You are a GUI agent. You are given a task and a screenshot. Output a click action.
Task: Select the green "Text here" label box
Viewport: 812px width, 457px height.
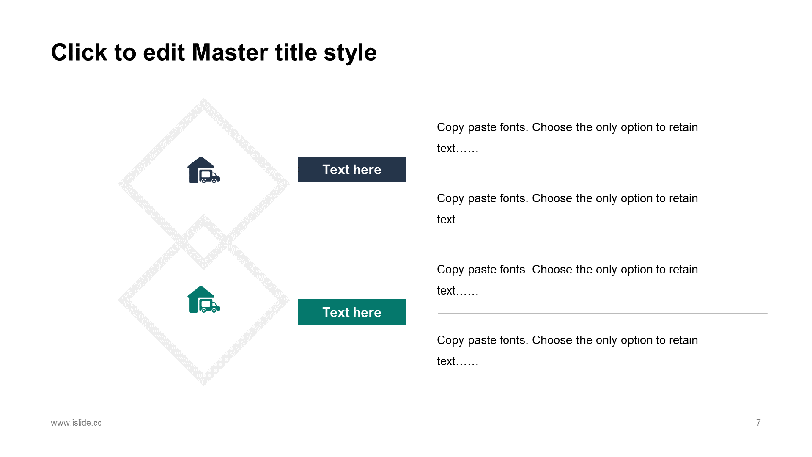[x=352, y=312]
